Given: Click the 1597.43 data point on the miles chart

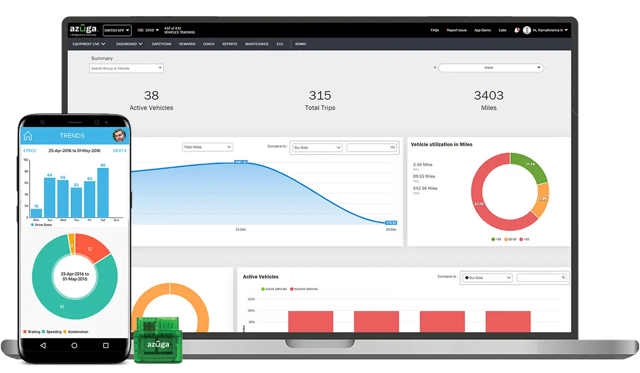Looking at the screenshot, I should click(x=241, y=162).
